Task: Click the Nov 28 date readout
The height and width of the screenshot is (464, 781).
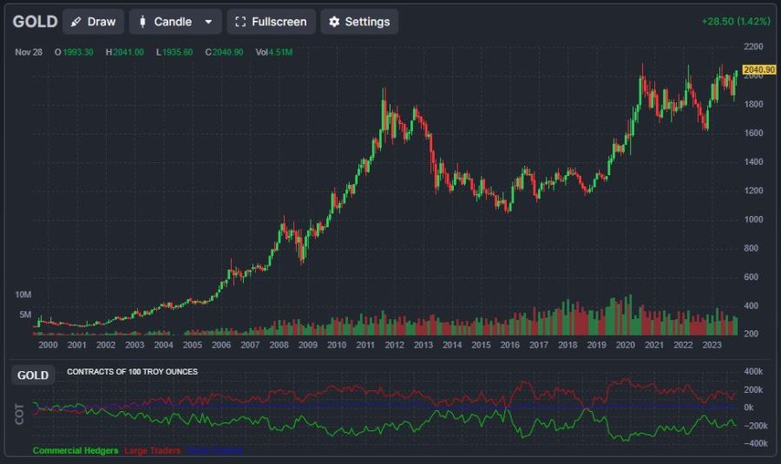Action: click(29, 53)
